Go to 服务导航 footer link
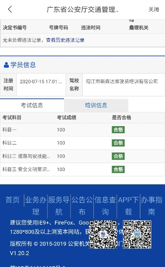 [x=59, y=206]
